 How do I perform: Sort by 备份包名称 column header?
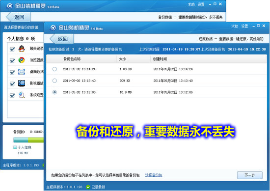coord(72,59)
